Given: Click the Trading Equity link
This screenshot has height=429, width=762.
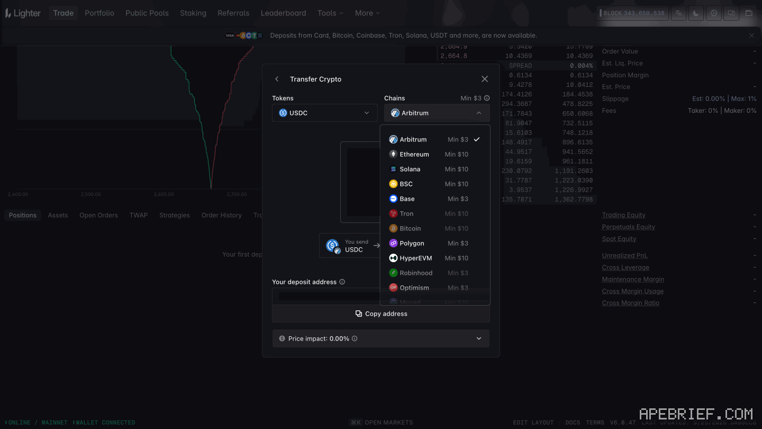Looking at the screenshot, I should [x=623, y=215].
